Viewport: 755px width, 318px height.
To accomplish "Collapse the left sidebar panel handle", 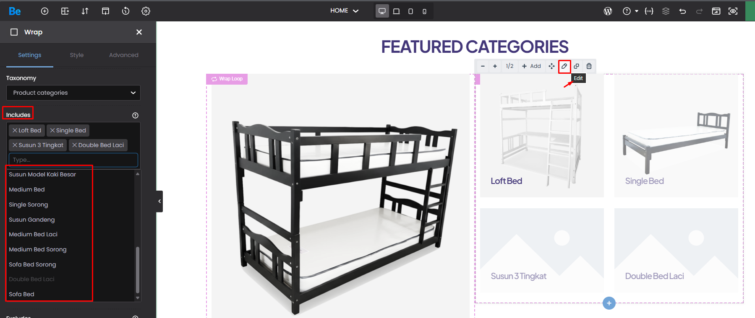I will [159, 202].
